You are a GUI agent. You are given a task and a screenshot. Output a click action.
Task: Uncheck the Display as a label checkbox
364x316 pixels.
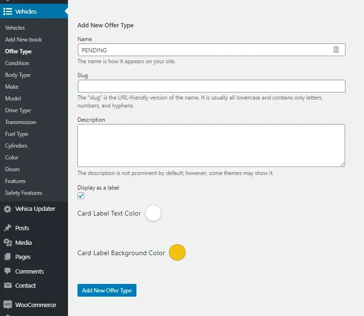click(x=81, y=196)
